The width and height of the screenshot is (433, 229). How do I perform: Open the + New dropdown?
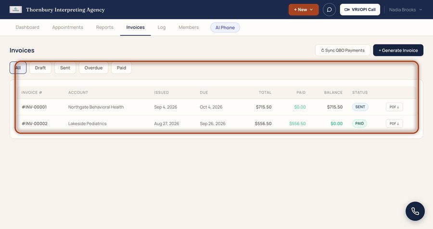[x=304, y=10]
